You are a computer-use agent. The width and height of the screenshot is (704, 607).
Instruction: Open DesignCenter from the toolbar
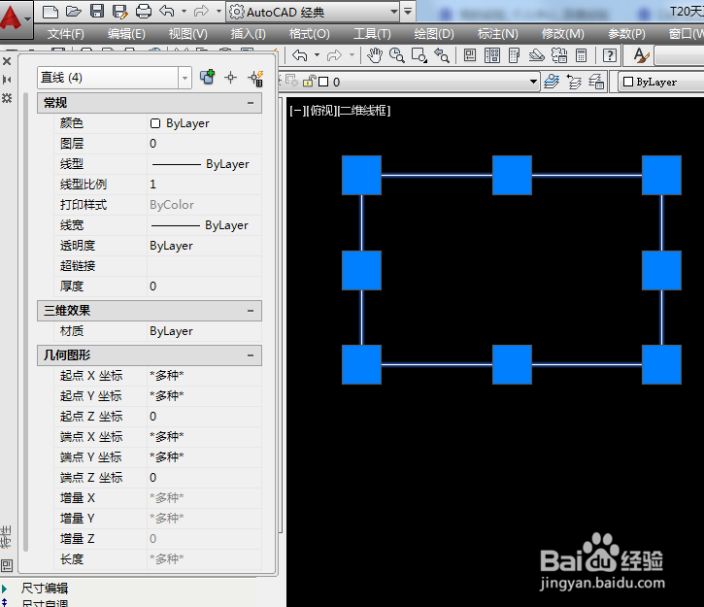[x=492, y=55]
